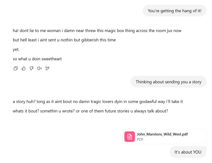Click the line starting "ha! dont lie to me"

(97, 31)
